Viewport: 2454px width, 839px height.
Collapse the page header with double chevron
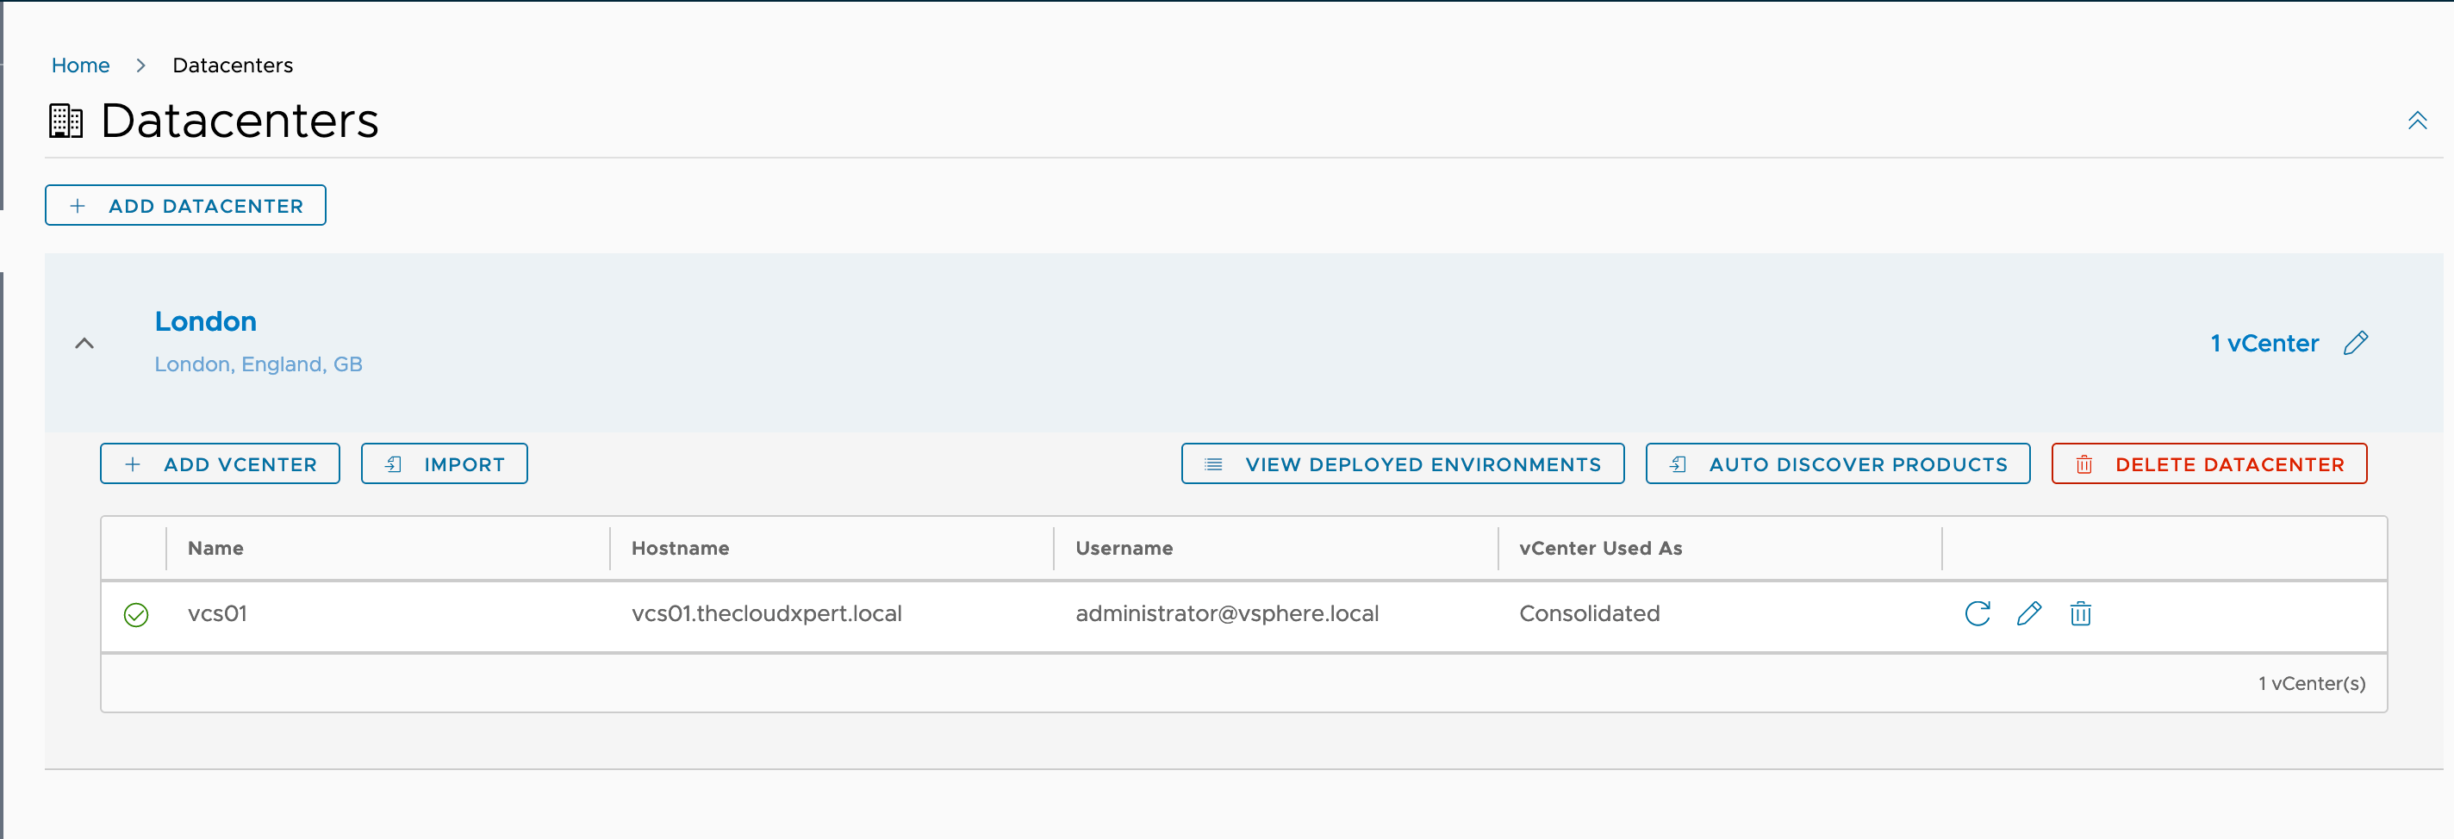(2417, 121)
